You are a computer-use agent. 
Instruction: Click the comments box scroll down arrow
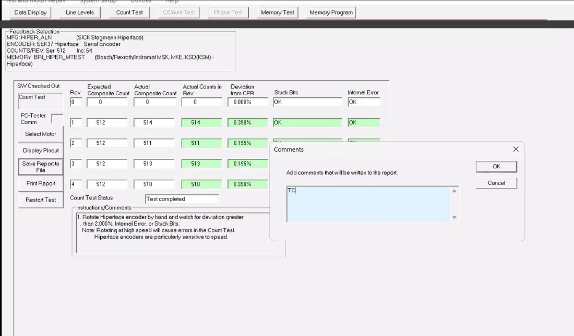coord(455,218)
